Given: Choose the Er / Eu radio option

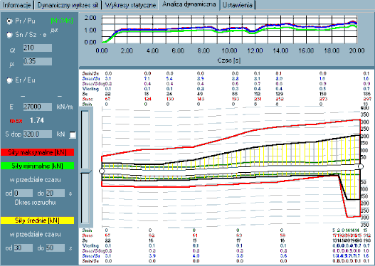Looking at the screenshot, I should point(9,80).
